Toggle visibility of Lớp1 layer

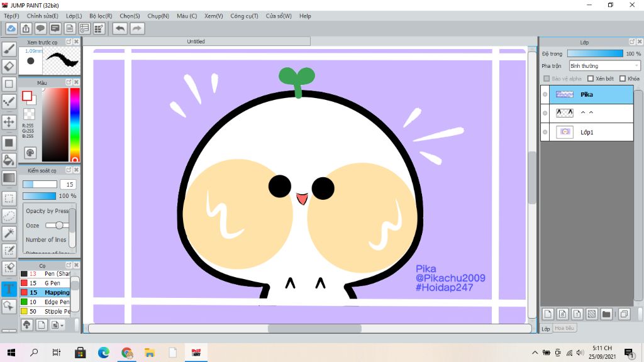coord(545,132)
